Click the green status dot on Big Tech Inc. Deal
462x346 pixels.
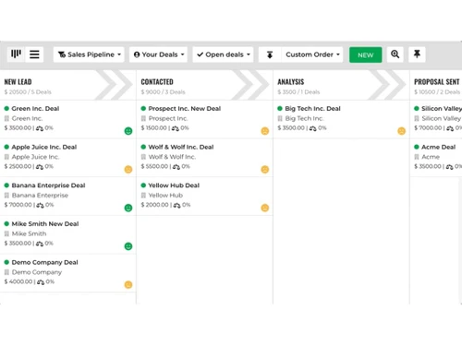(280, 109)
